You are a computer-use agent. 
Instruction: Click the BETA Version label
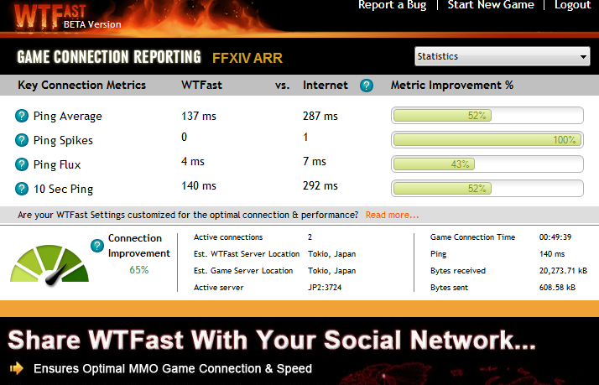pyautogui.click(x=92, y=24)
